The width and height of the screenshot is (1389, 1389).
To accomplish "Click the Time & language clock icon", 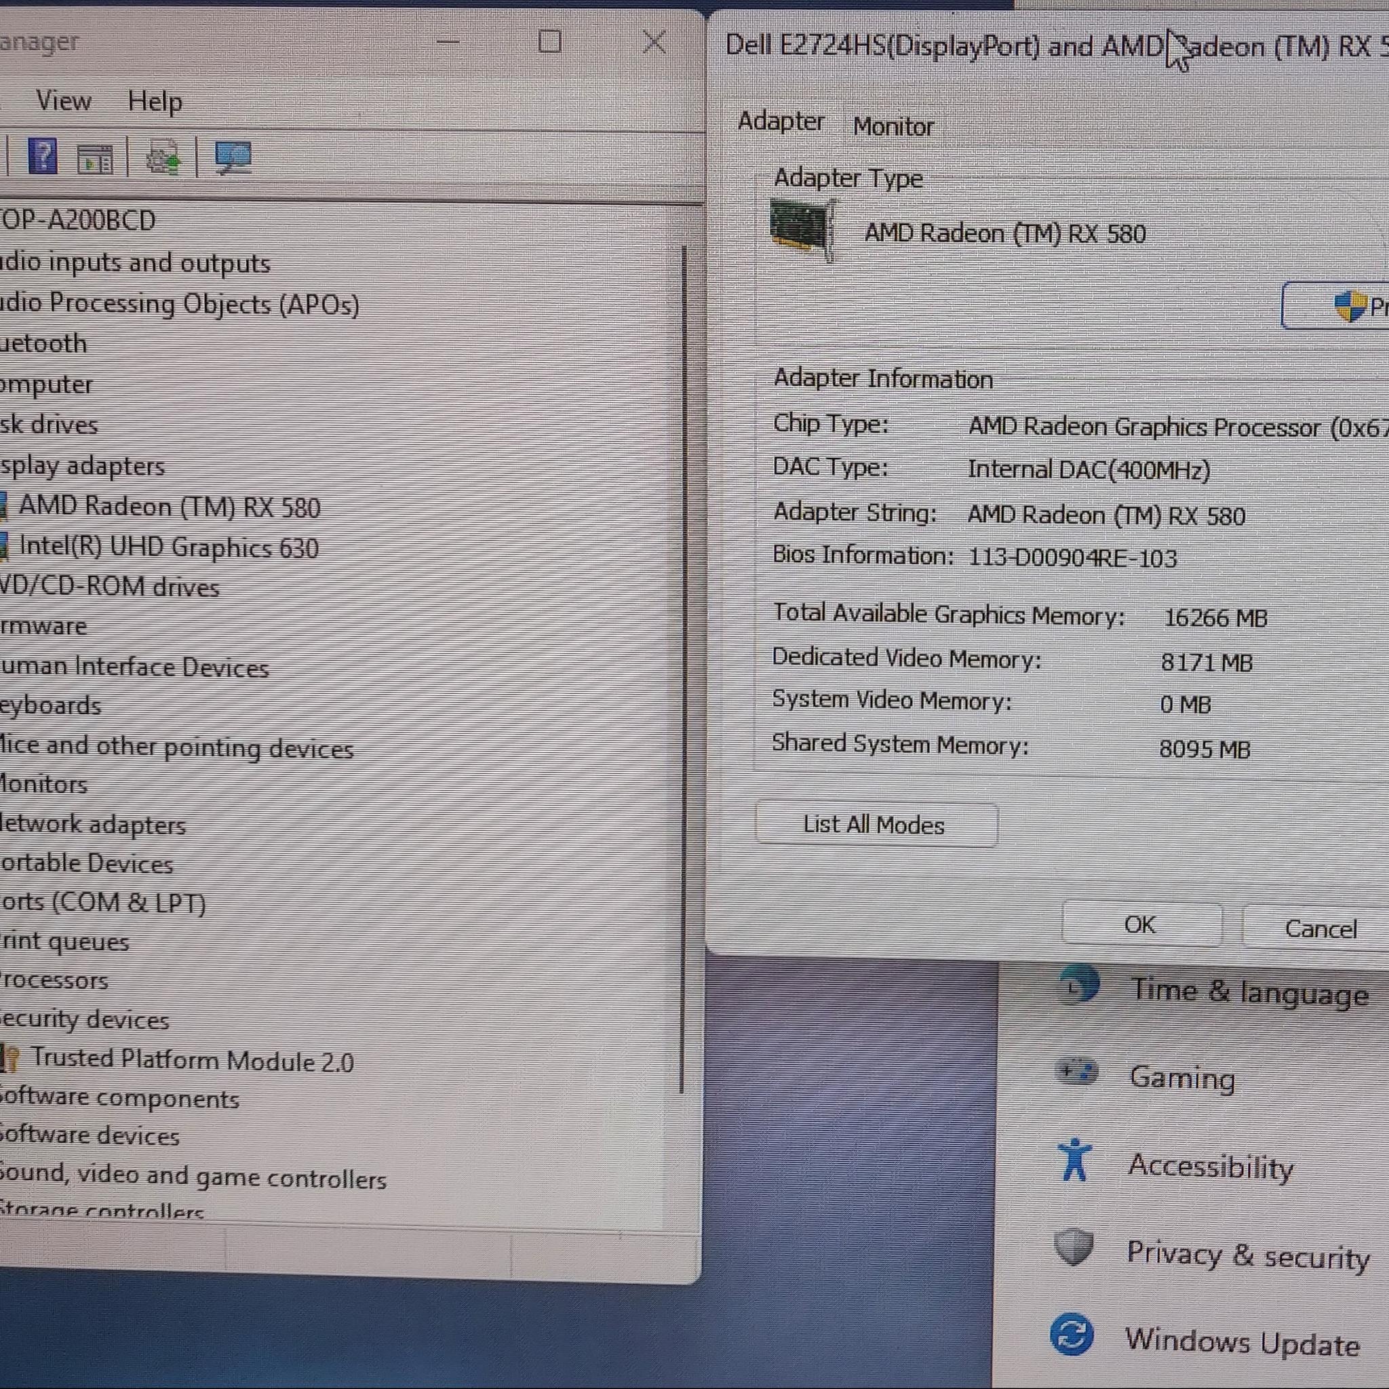I will pos(1078,985).
